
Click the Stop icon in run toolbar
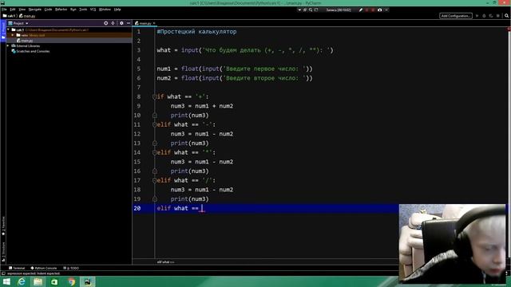(498, 16)
